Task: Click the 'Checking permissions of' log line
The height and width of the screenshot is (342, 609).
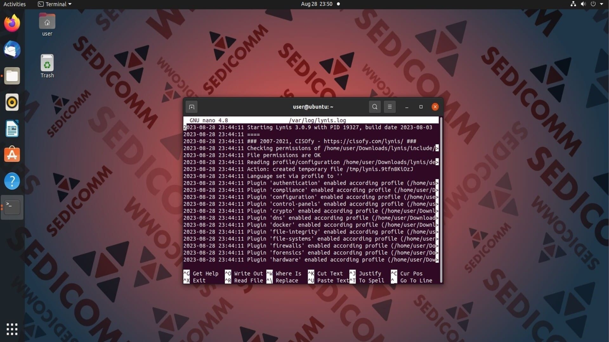Action: pyautogui.click(x=311, y=148)
